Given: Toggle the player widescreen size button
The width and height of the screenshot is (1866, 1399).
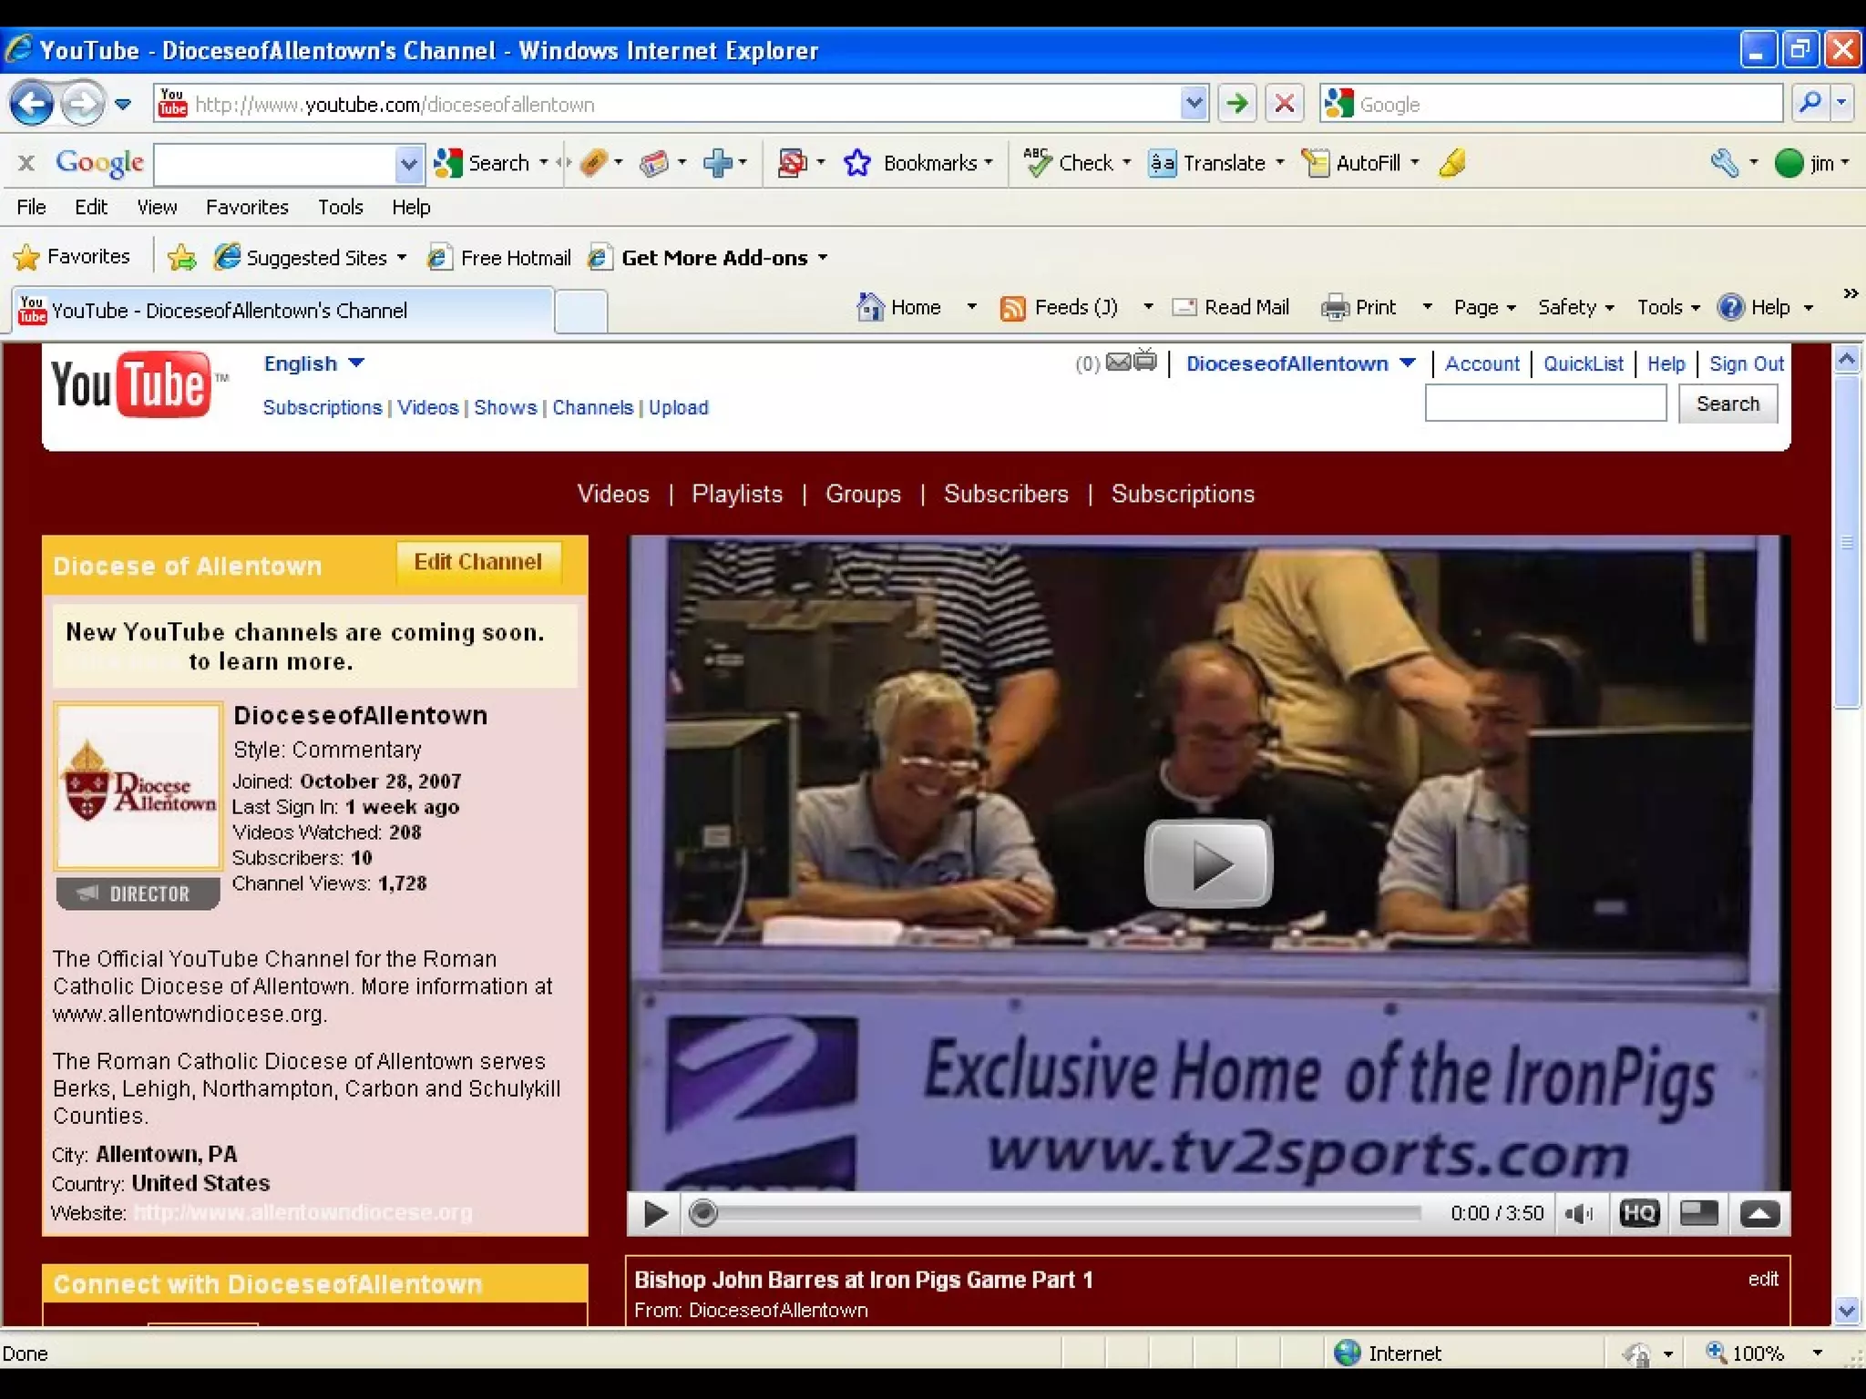Looking at the screenshot, I should tap(1698, 1213).
